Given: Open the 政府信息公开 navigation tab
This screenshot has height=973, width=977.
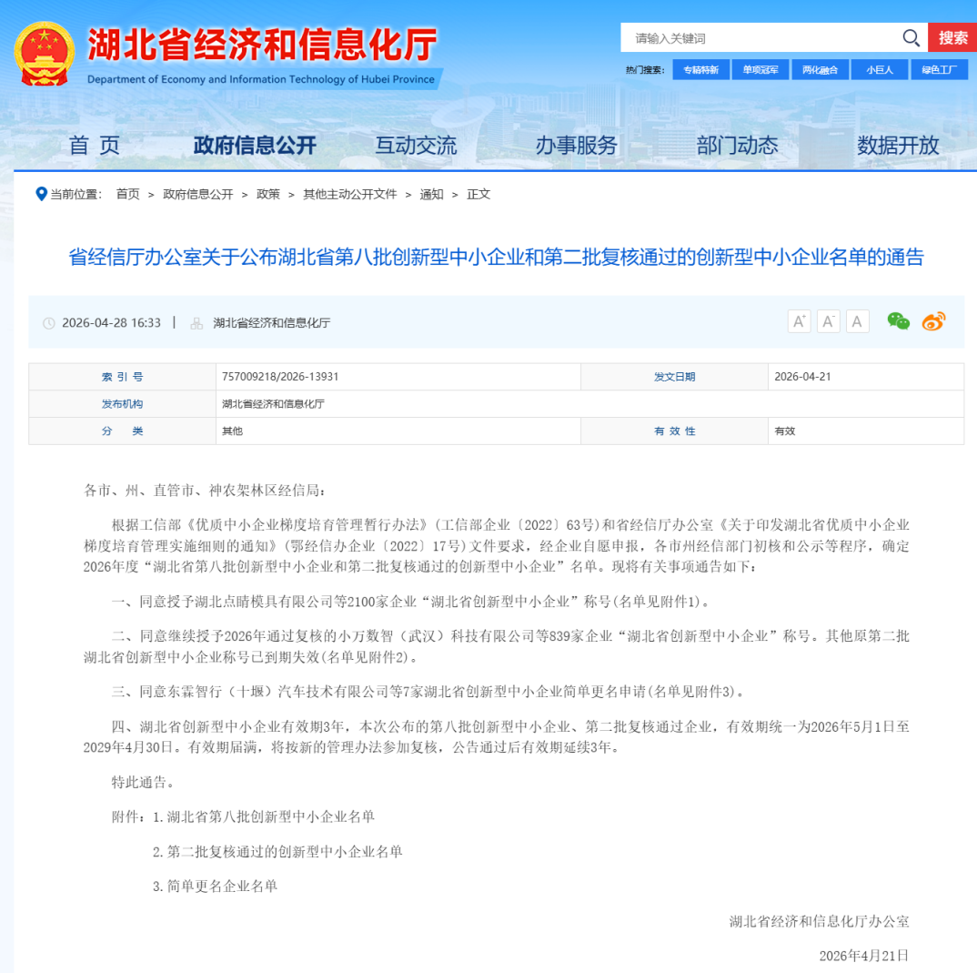Looking at the screenshot, I should [255, 146].
